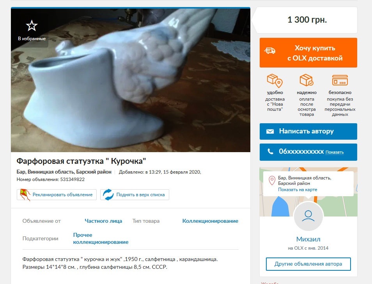The height and width of the screenshot is (284, 372).
Task: Click the package checkmark надежно icon
Action: 306,80
